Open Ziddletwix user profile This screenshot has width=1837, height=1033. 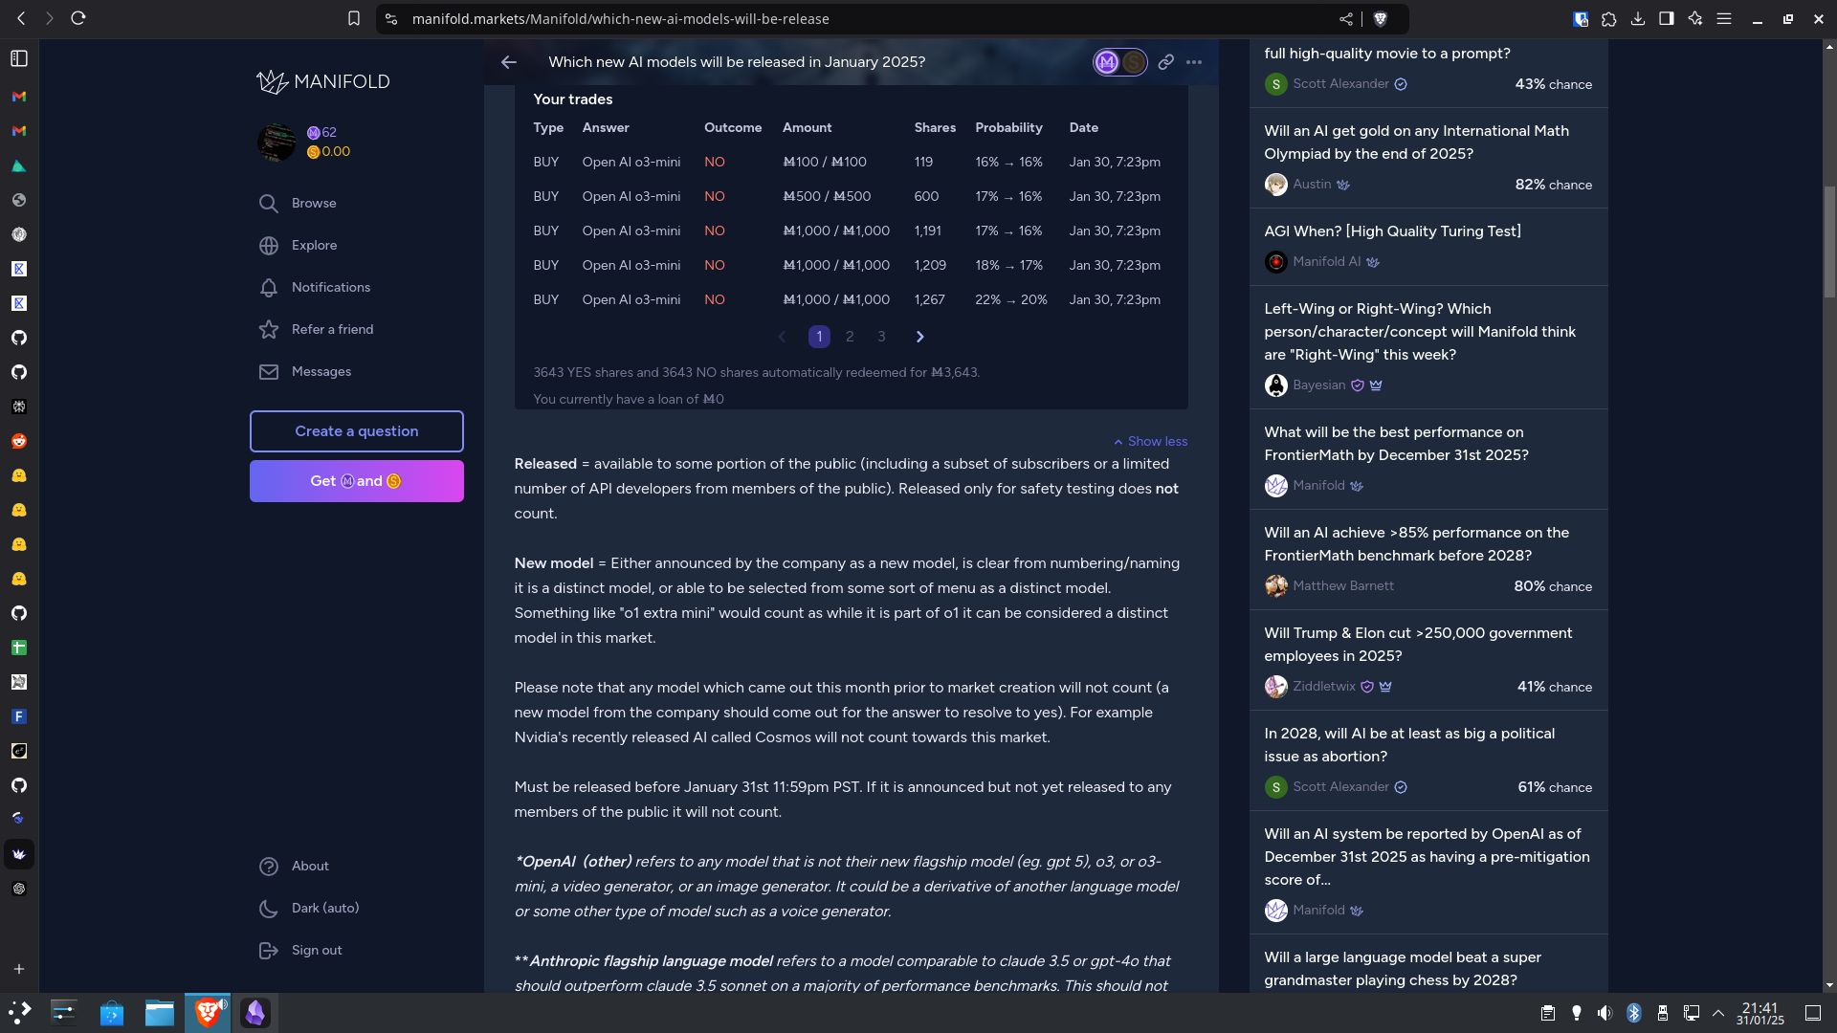1323,687
